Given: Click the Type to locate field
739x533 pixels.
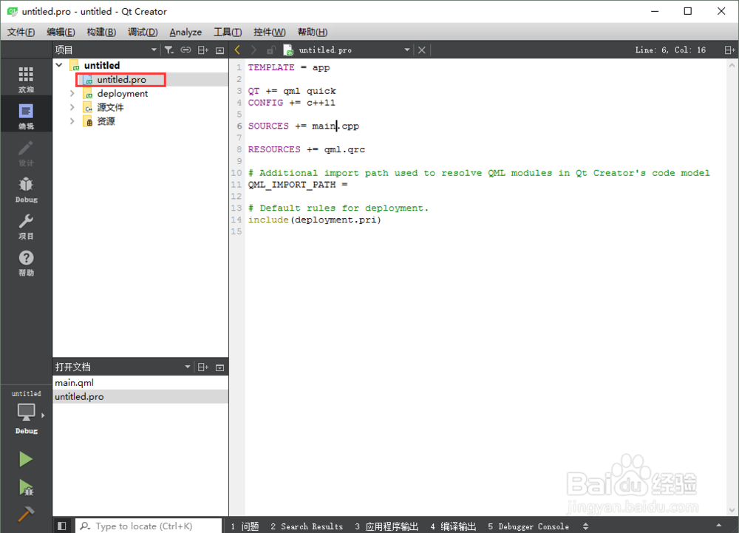Looking at the screenshot, I should [x=149, y=526].
